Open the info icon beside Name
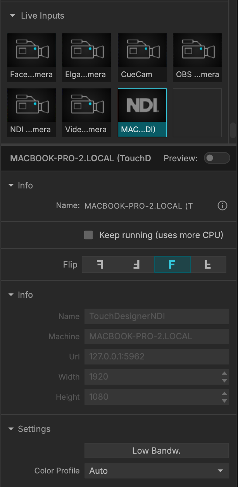This screenshot has height=487, width=238. pos(222,206)
